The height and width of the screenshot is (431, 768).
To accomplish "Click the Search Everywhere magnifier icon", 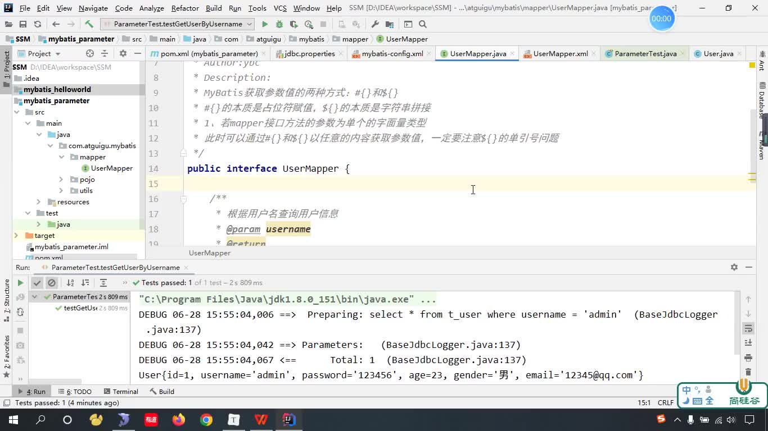I will click(423, 24).
